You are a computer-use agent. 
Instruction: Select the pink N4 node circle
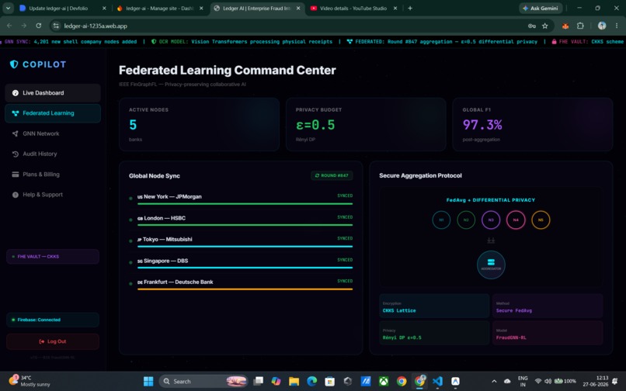(516, 220)
